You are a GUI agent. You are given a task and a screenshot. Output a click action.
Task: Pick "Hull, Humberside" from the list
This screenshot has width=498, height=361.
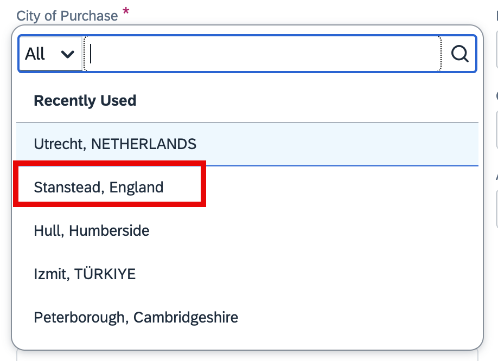(247, 230)
